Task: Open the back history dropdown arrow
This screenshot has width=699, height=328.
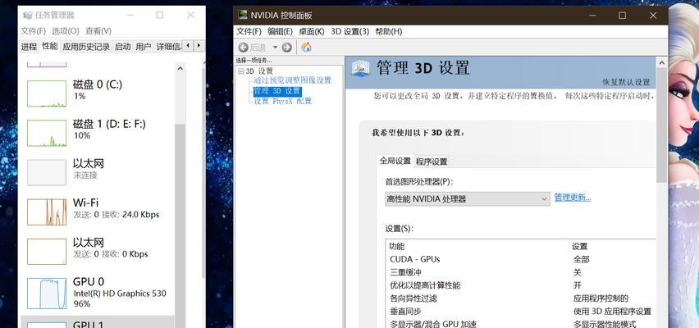Action: pyautogui.click(x=275, y=48)
